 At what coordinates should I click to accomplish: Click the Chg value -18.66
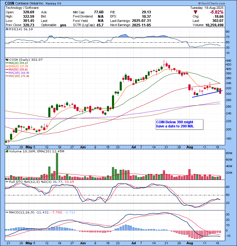point(218,17)
